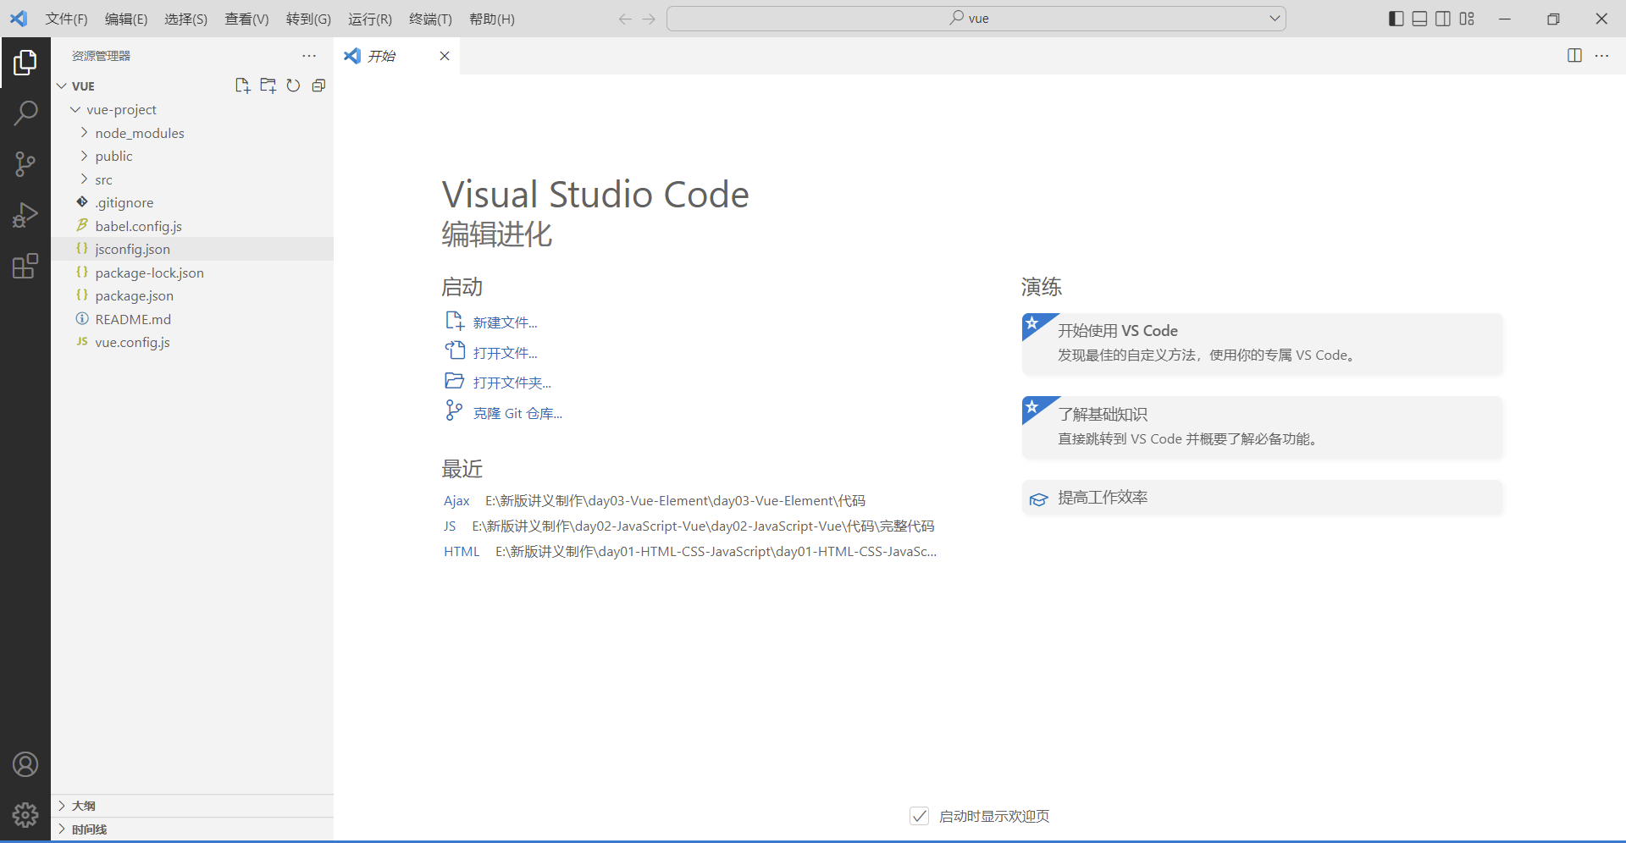Expand the public folder

[x=84, y=156]
